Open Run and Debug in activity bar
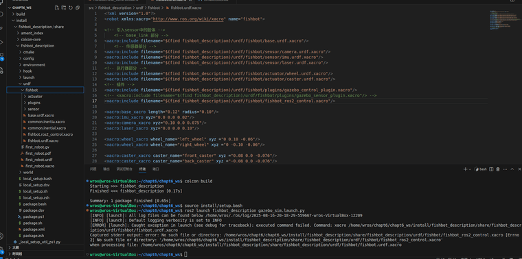Viewport: 522px width, 259px height. tap(1, 42)
